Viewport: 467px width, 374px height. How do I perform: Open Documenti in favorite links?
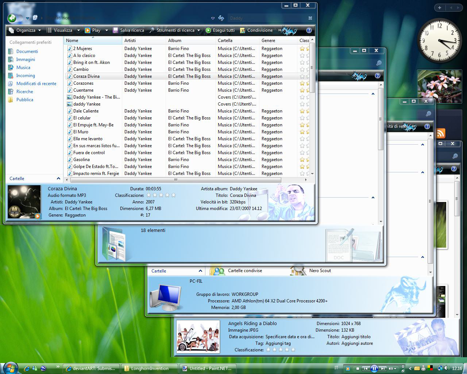pyautogui.click(x=27, y=51)
